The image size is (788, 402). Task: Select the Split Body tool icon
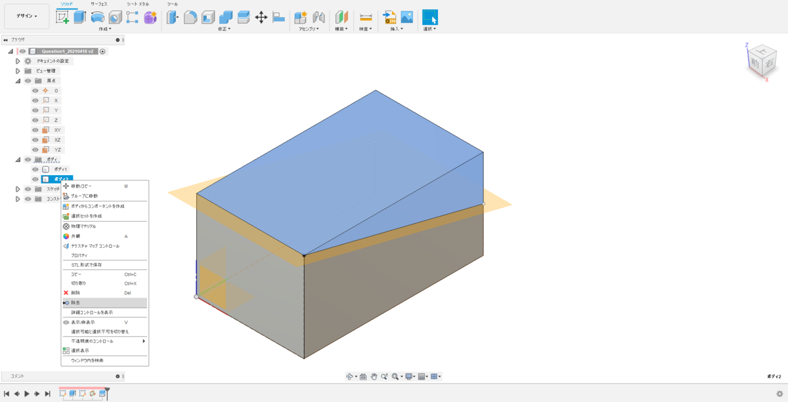click(244, 18)
